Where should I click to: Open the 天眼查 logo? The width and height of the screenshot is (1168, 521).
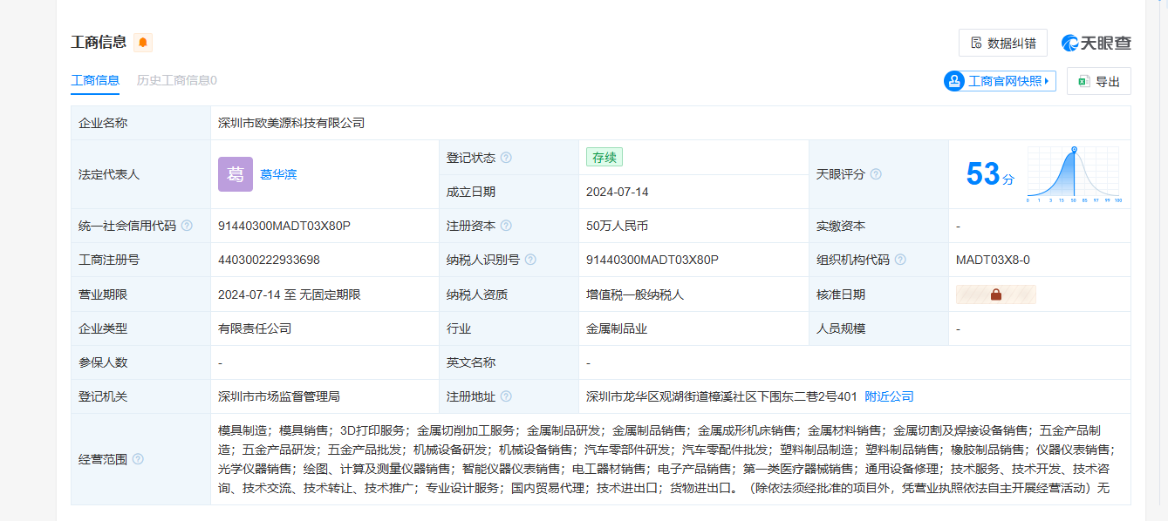click(x=1096, y=43)
